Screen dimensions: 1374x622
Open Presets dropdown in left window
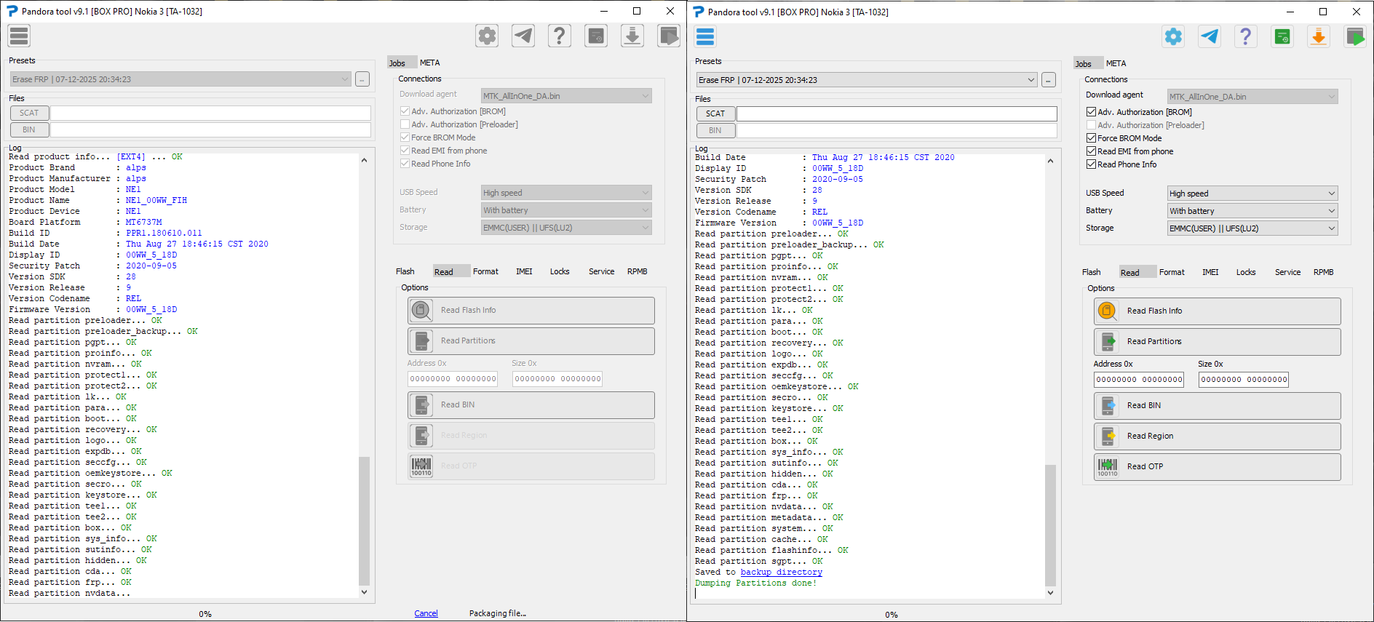(x=180, y=79)
